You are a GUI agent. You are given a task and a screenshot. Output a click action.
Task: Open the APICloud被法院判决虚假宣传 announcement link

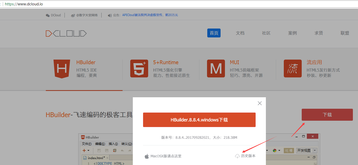[x=150, y=15]
